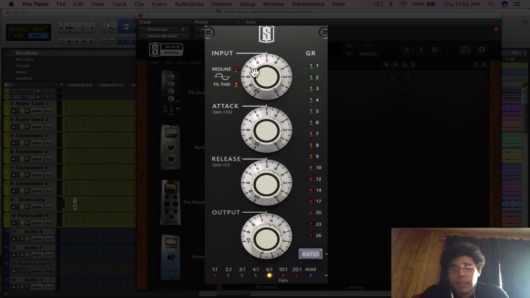Viewport: 530px width, 298px height.
Task: Click the Bluetooth icon in the menu bar
Action: [x=390, y=4]
